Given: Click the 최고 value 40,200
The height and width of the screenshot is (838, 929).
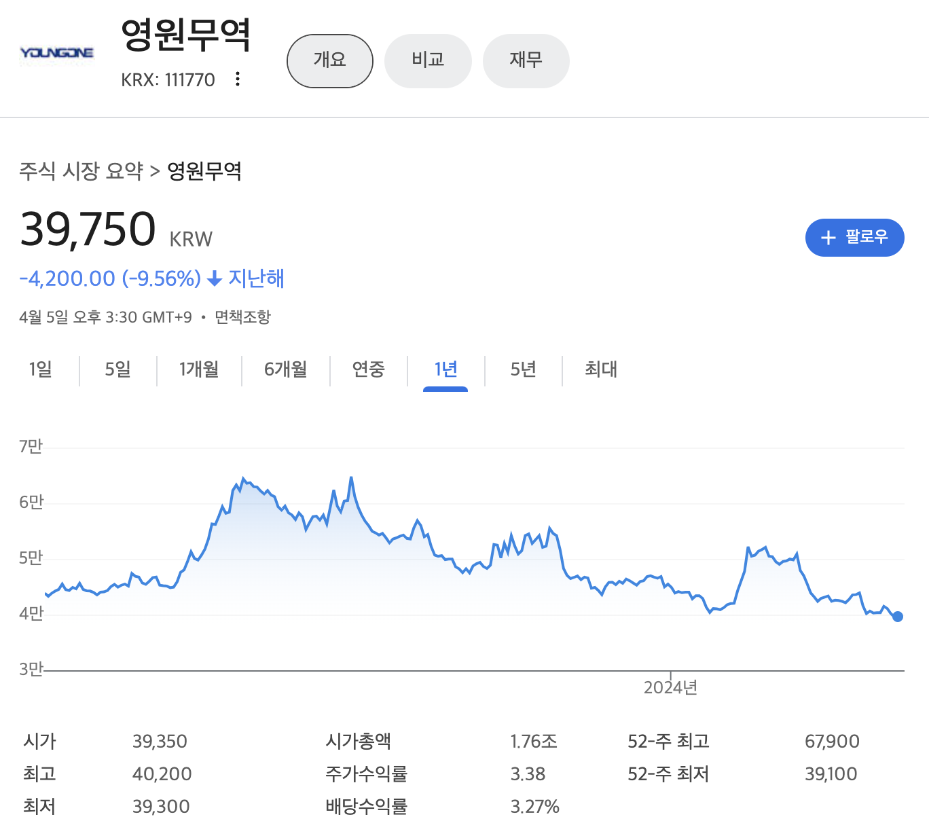Looking at the screenshot, I should click(162, 774).
